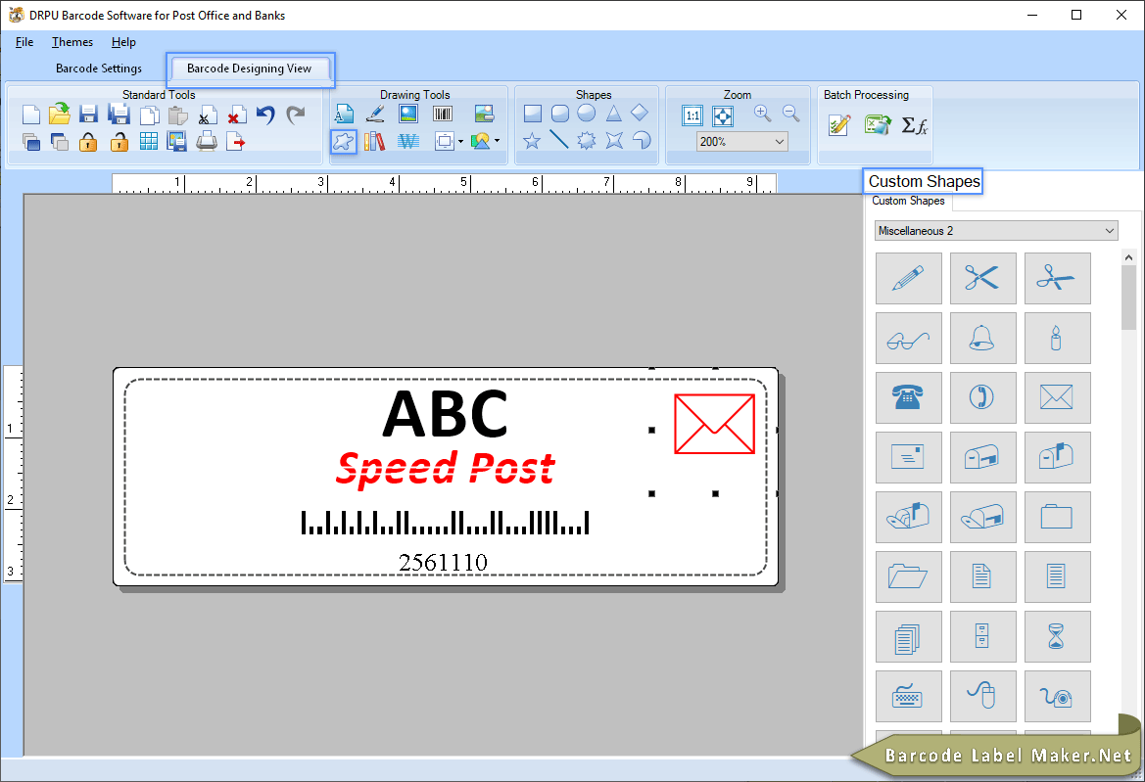Create a new blank label document

[x=30, y=115]
